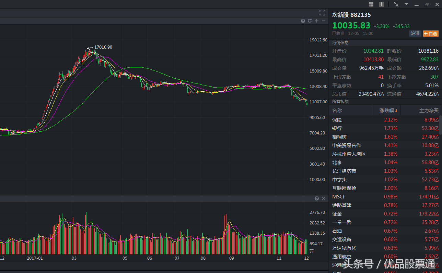This screenshot has width=442, height=273.
Task: Click the 行情信息 section header
Action: (340, 43)
